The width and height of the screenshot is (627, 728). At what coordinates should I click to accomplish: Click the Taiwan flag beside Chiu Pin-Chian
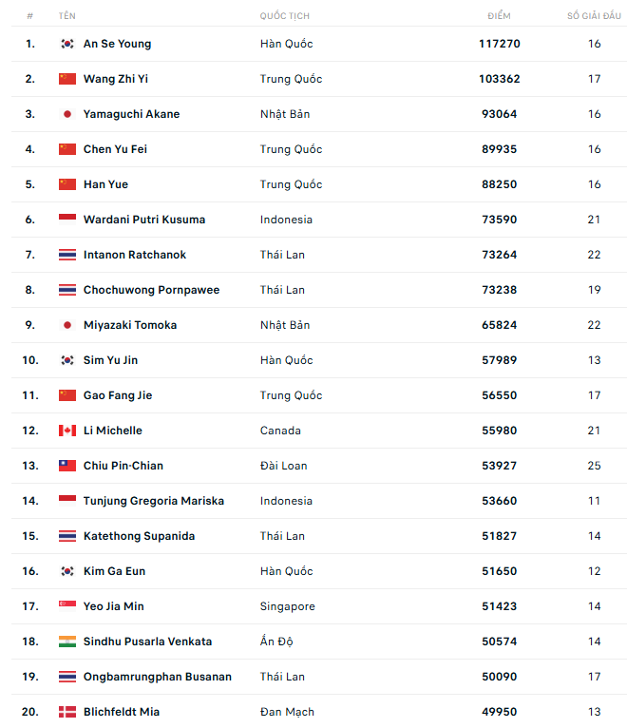tap(66, 466)
